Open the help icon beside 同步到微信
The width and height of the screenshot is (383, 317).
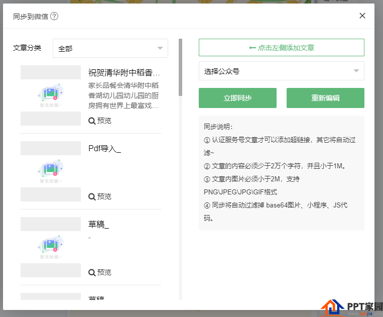54,17
